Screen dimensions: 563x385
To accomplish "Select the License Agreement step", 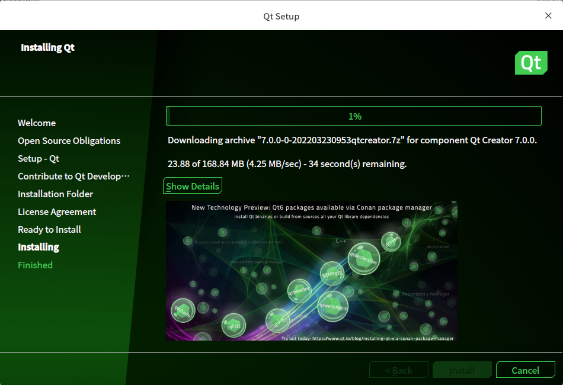I will tap(57, 211).
